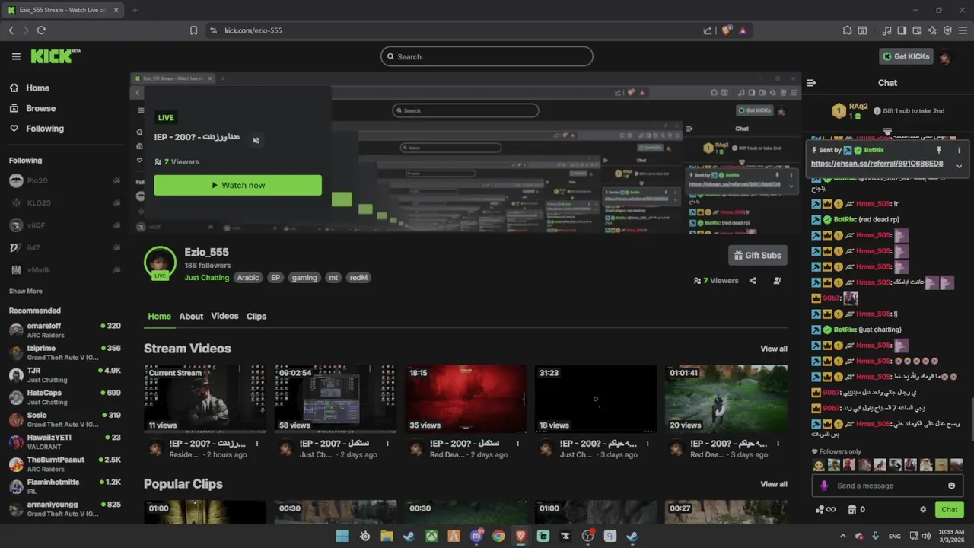Open chat settings gear icon
The height and width of the screenshot is (548, 974).
[x=923, y=510]
